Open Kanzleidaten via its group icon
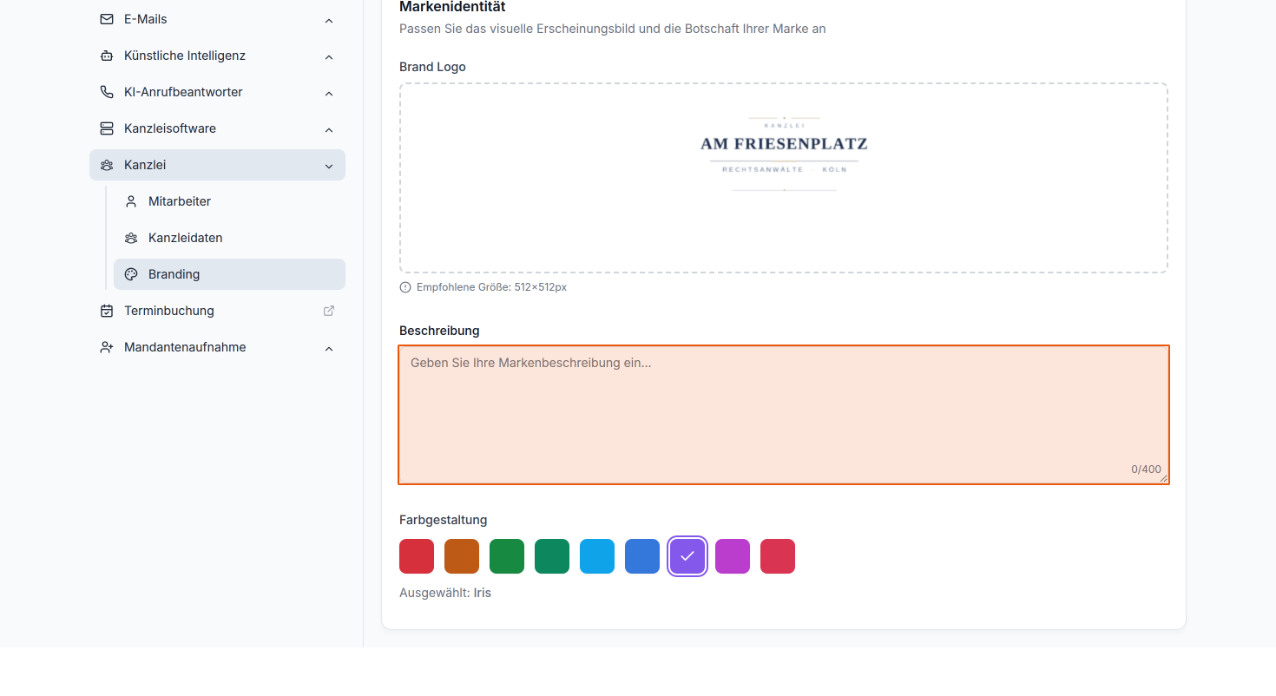This screenshot has height=696, width=1276. [x=131, y=238]
